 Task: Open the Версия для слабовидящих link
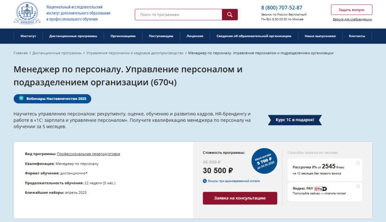352,19
